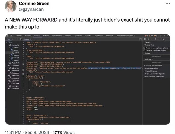Click the pause script execution icon
The width and height of the screenshot is (175, 134).
pyautogui.click(x=144, y=39)
